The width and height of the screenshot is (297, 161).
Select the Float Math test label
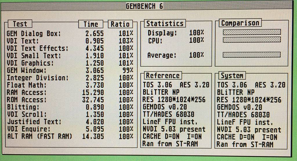(x=26, y=85)
